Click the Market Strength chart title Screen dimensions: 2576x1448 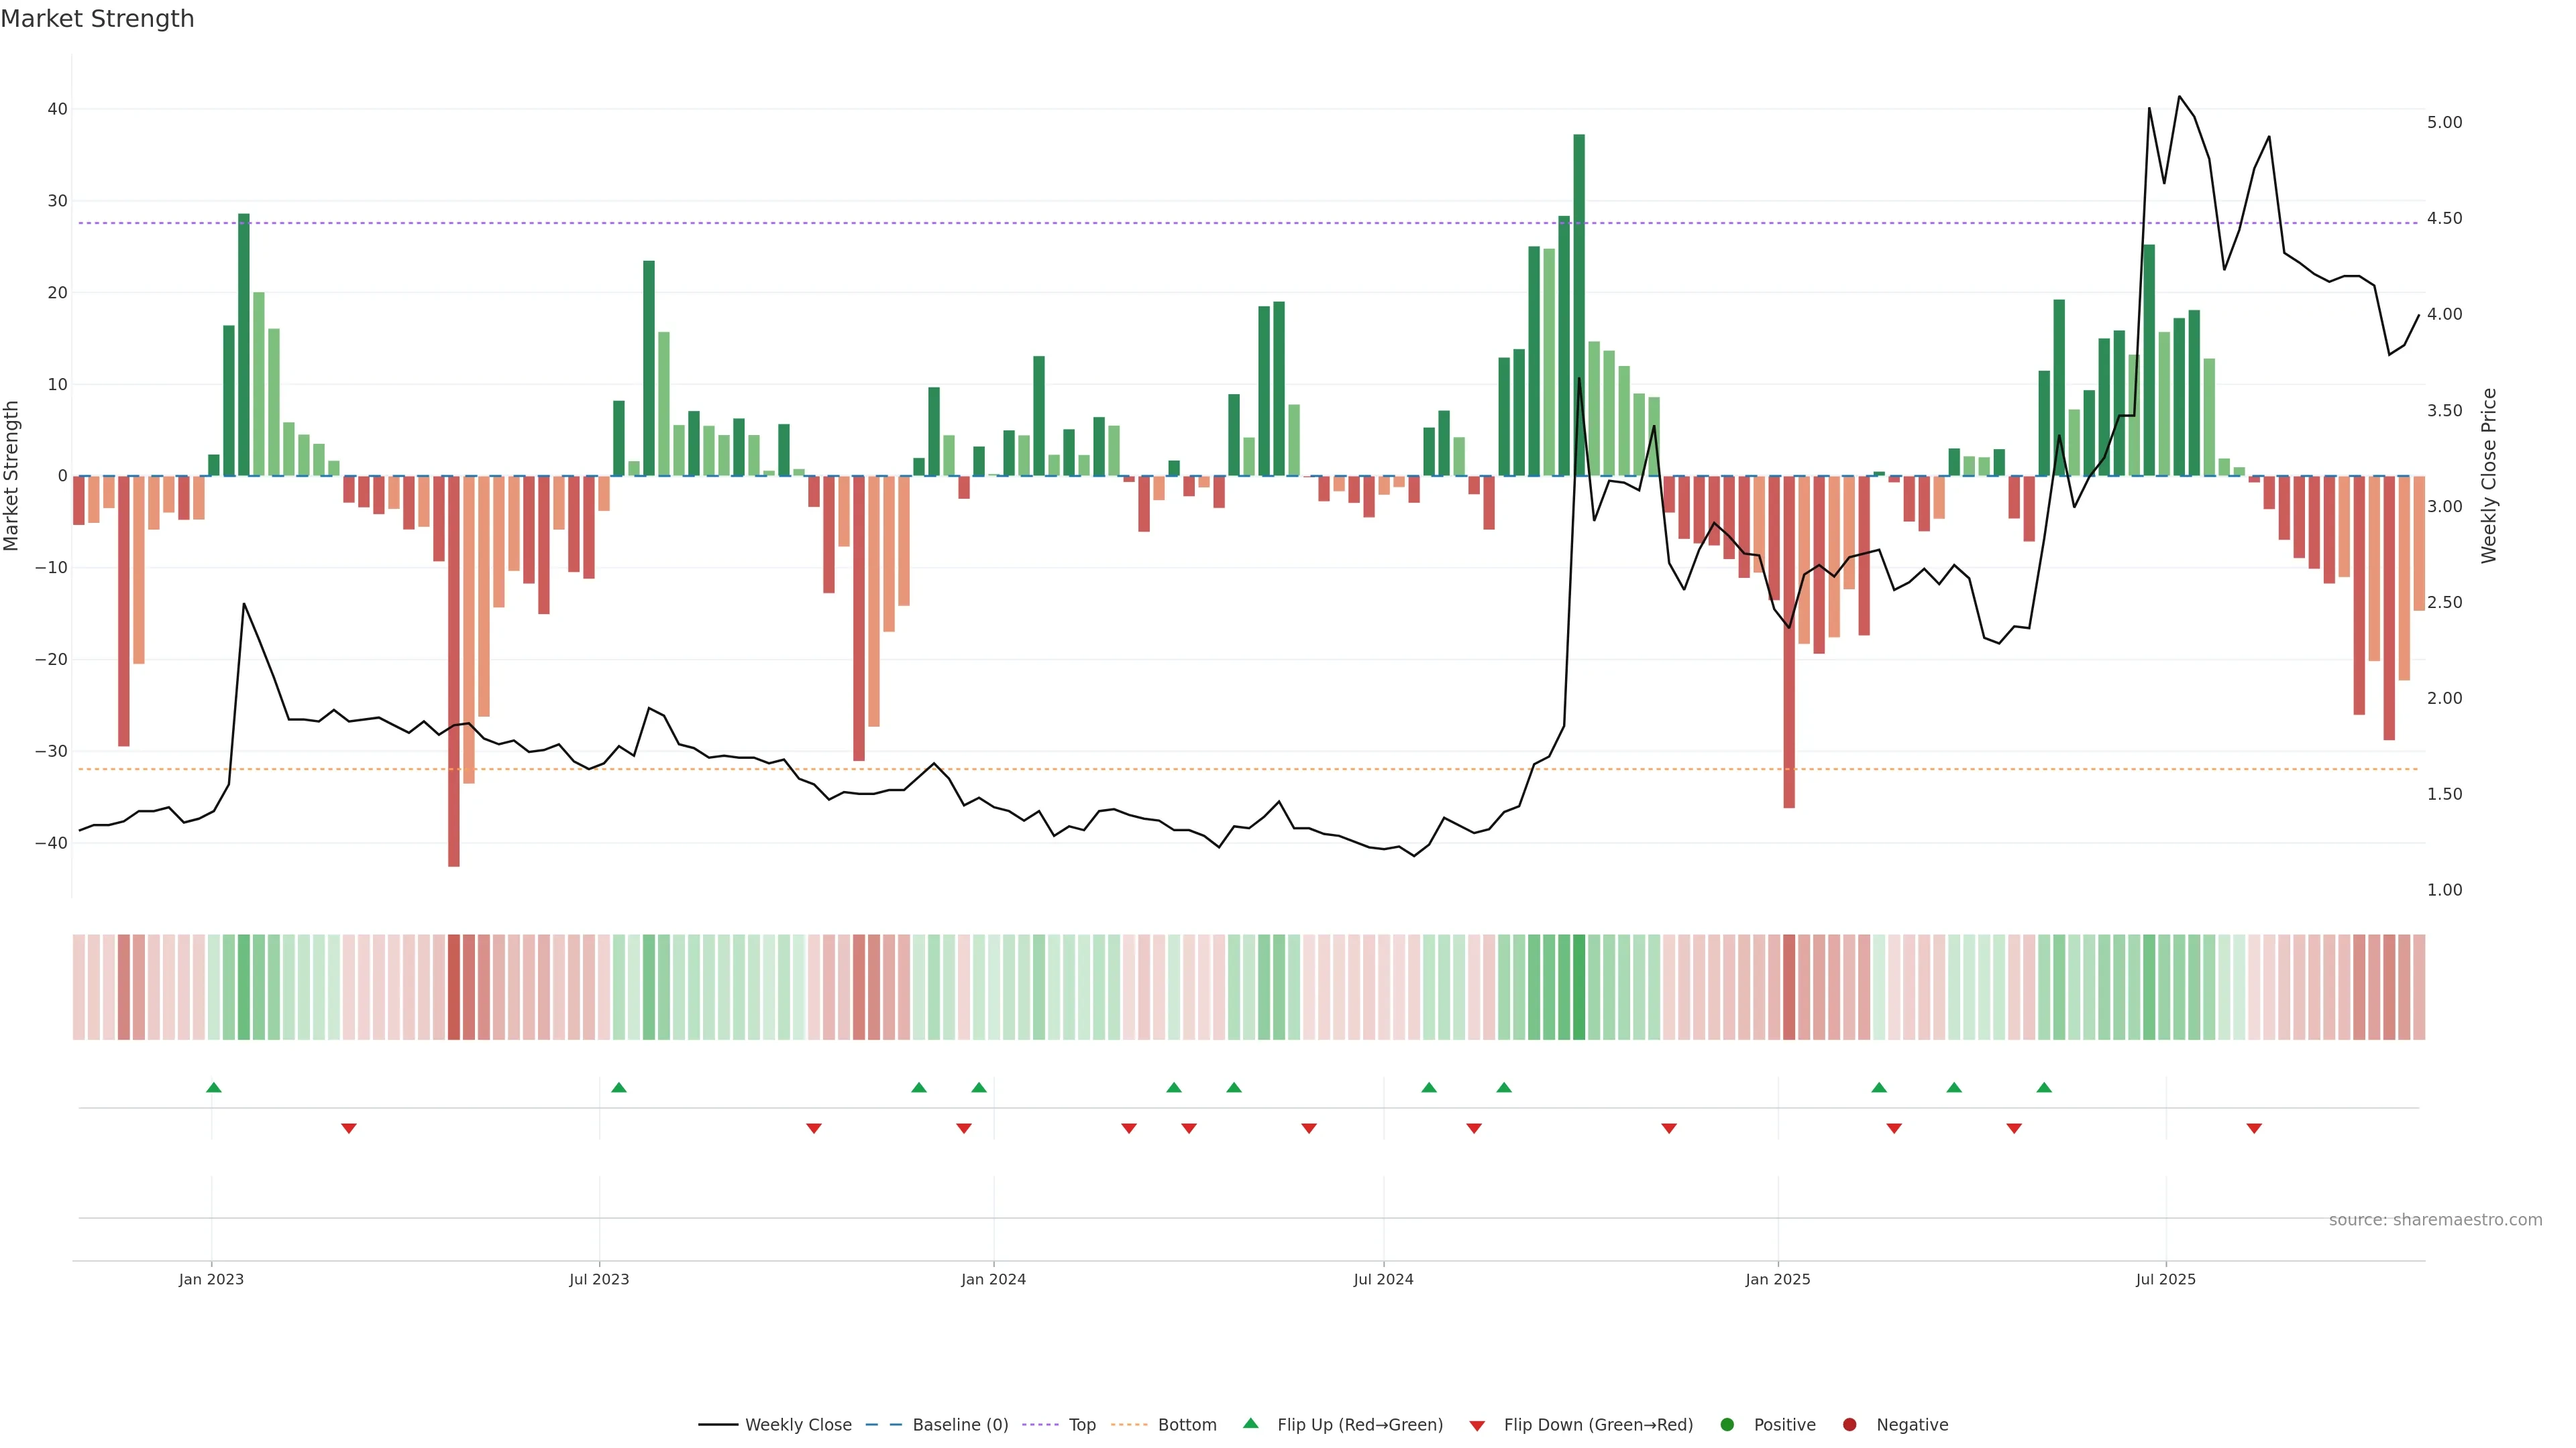click(97, 19)
